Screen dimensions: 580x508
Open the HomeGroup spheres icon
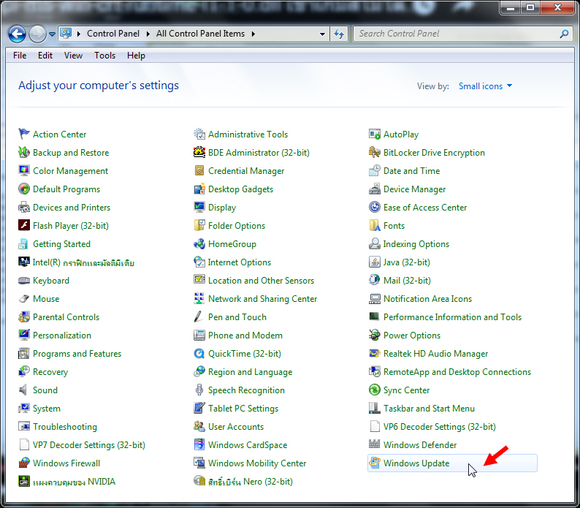199,243
